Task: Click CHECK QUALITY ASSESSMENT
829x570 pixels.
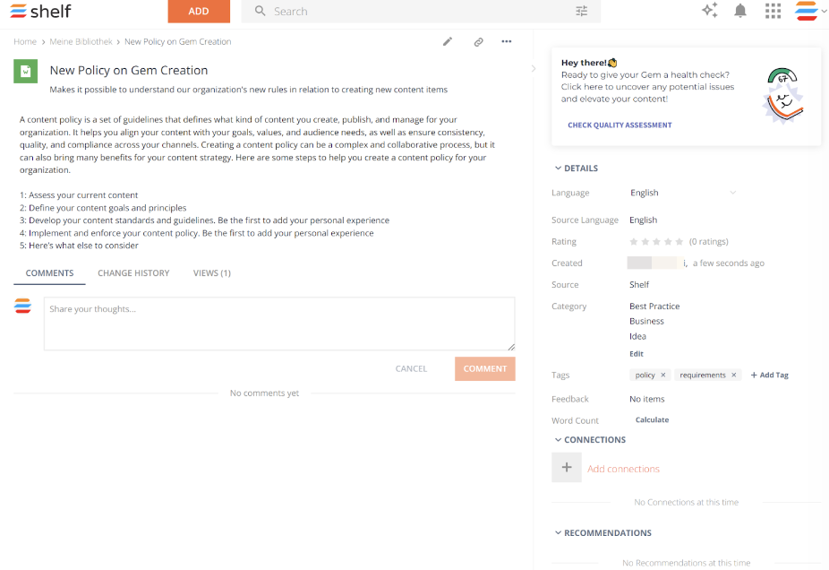Action: (620, 125)
